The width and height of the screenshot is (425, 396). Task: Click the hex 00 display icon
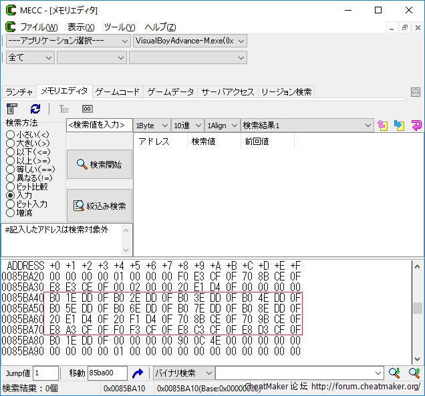(x=87, y=109)
